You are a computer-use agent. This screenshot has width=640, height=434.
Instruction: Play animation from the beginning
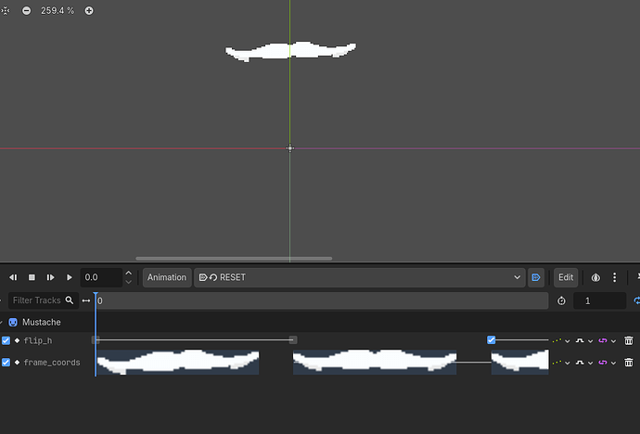click(x=51, y=277)
